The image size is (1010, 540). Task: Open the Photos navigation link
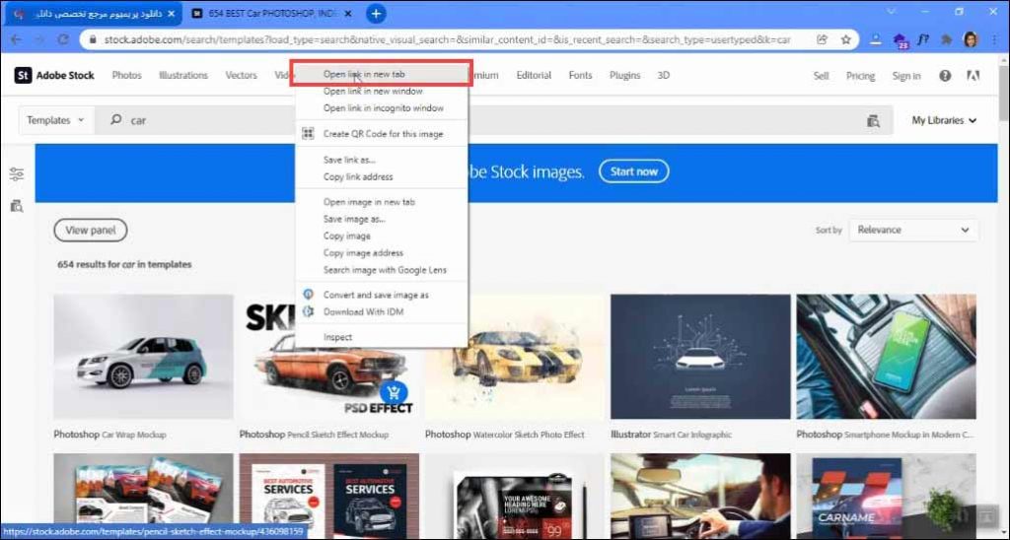pos(127,75)
